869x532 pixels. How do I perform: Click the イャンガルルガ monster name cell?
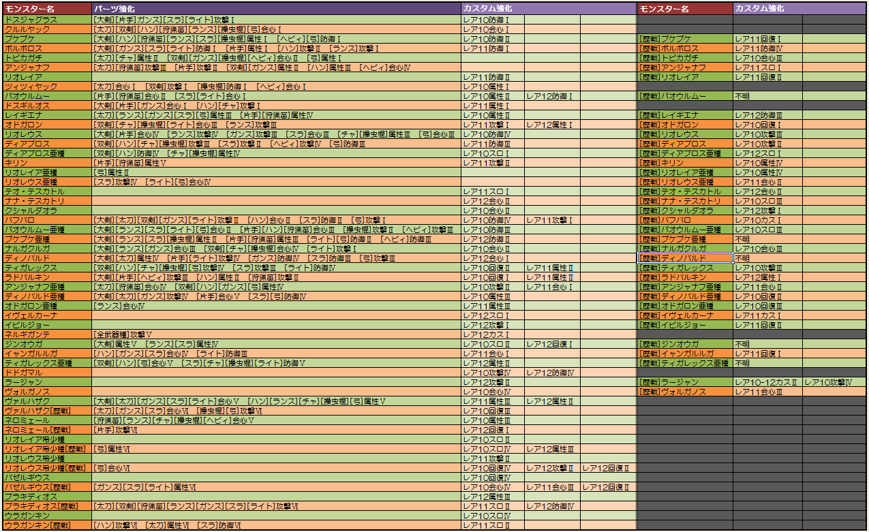47,354
